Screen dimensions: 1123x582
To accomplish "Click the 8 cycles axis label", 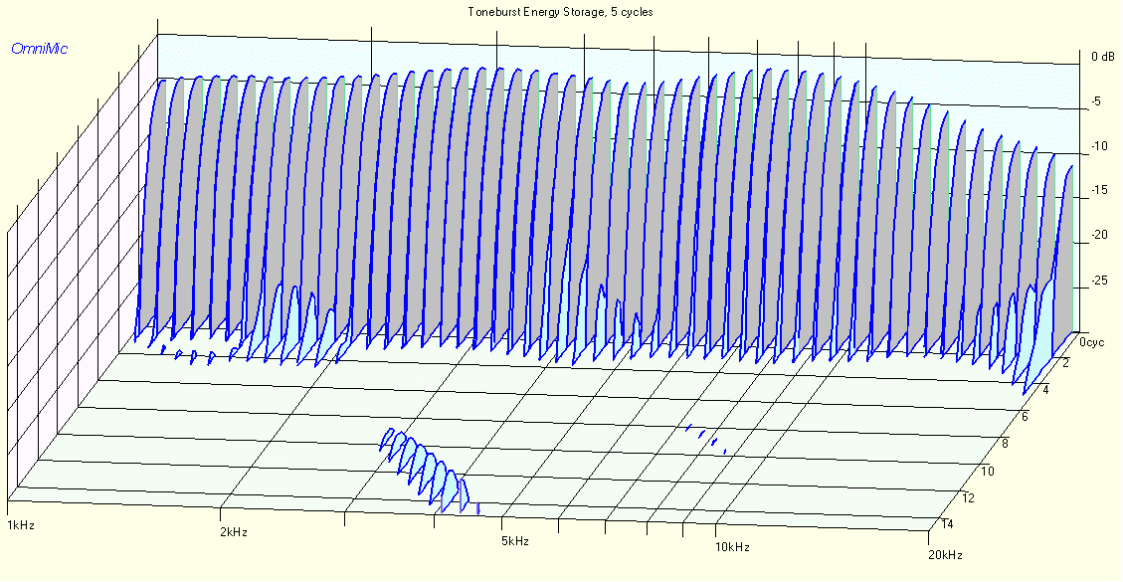I will pos(1006,444).
